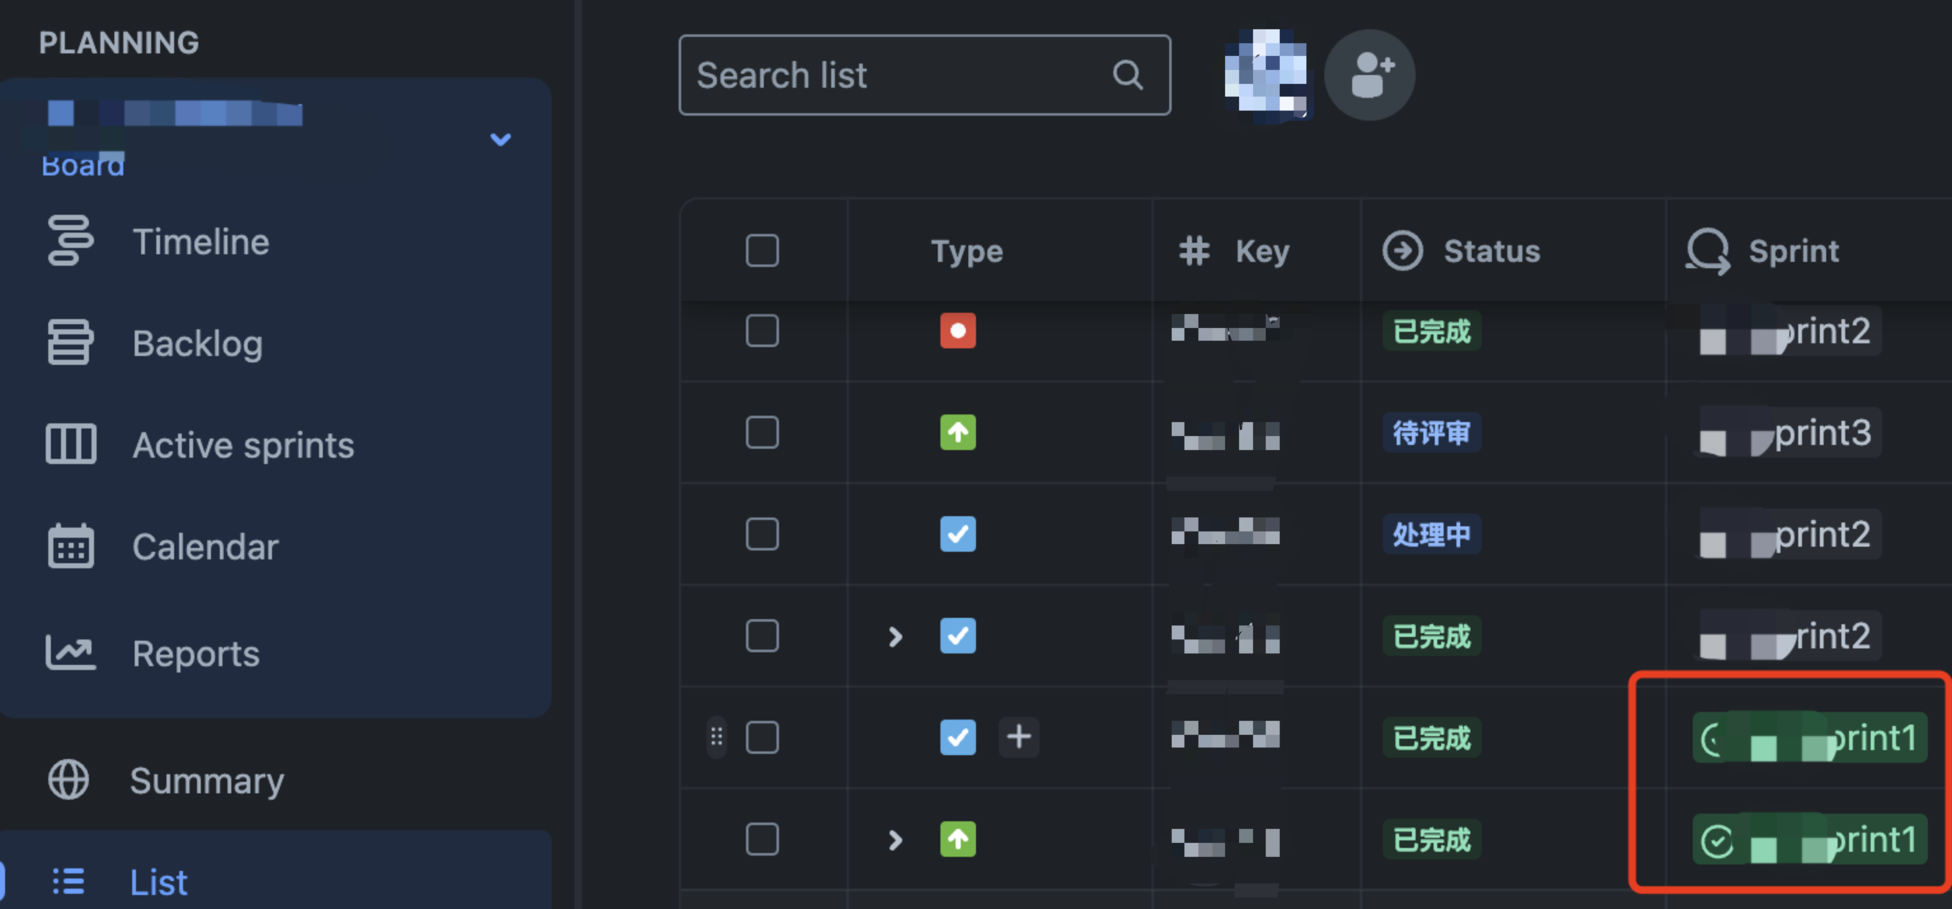The image size is (1952, 909).
Task: Click the Calendar icon in sidebar
Action: [71, 545]
